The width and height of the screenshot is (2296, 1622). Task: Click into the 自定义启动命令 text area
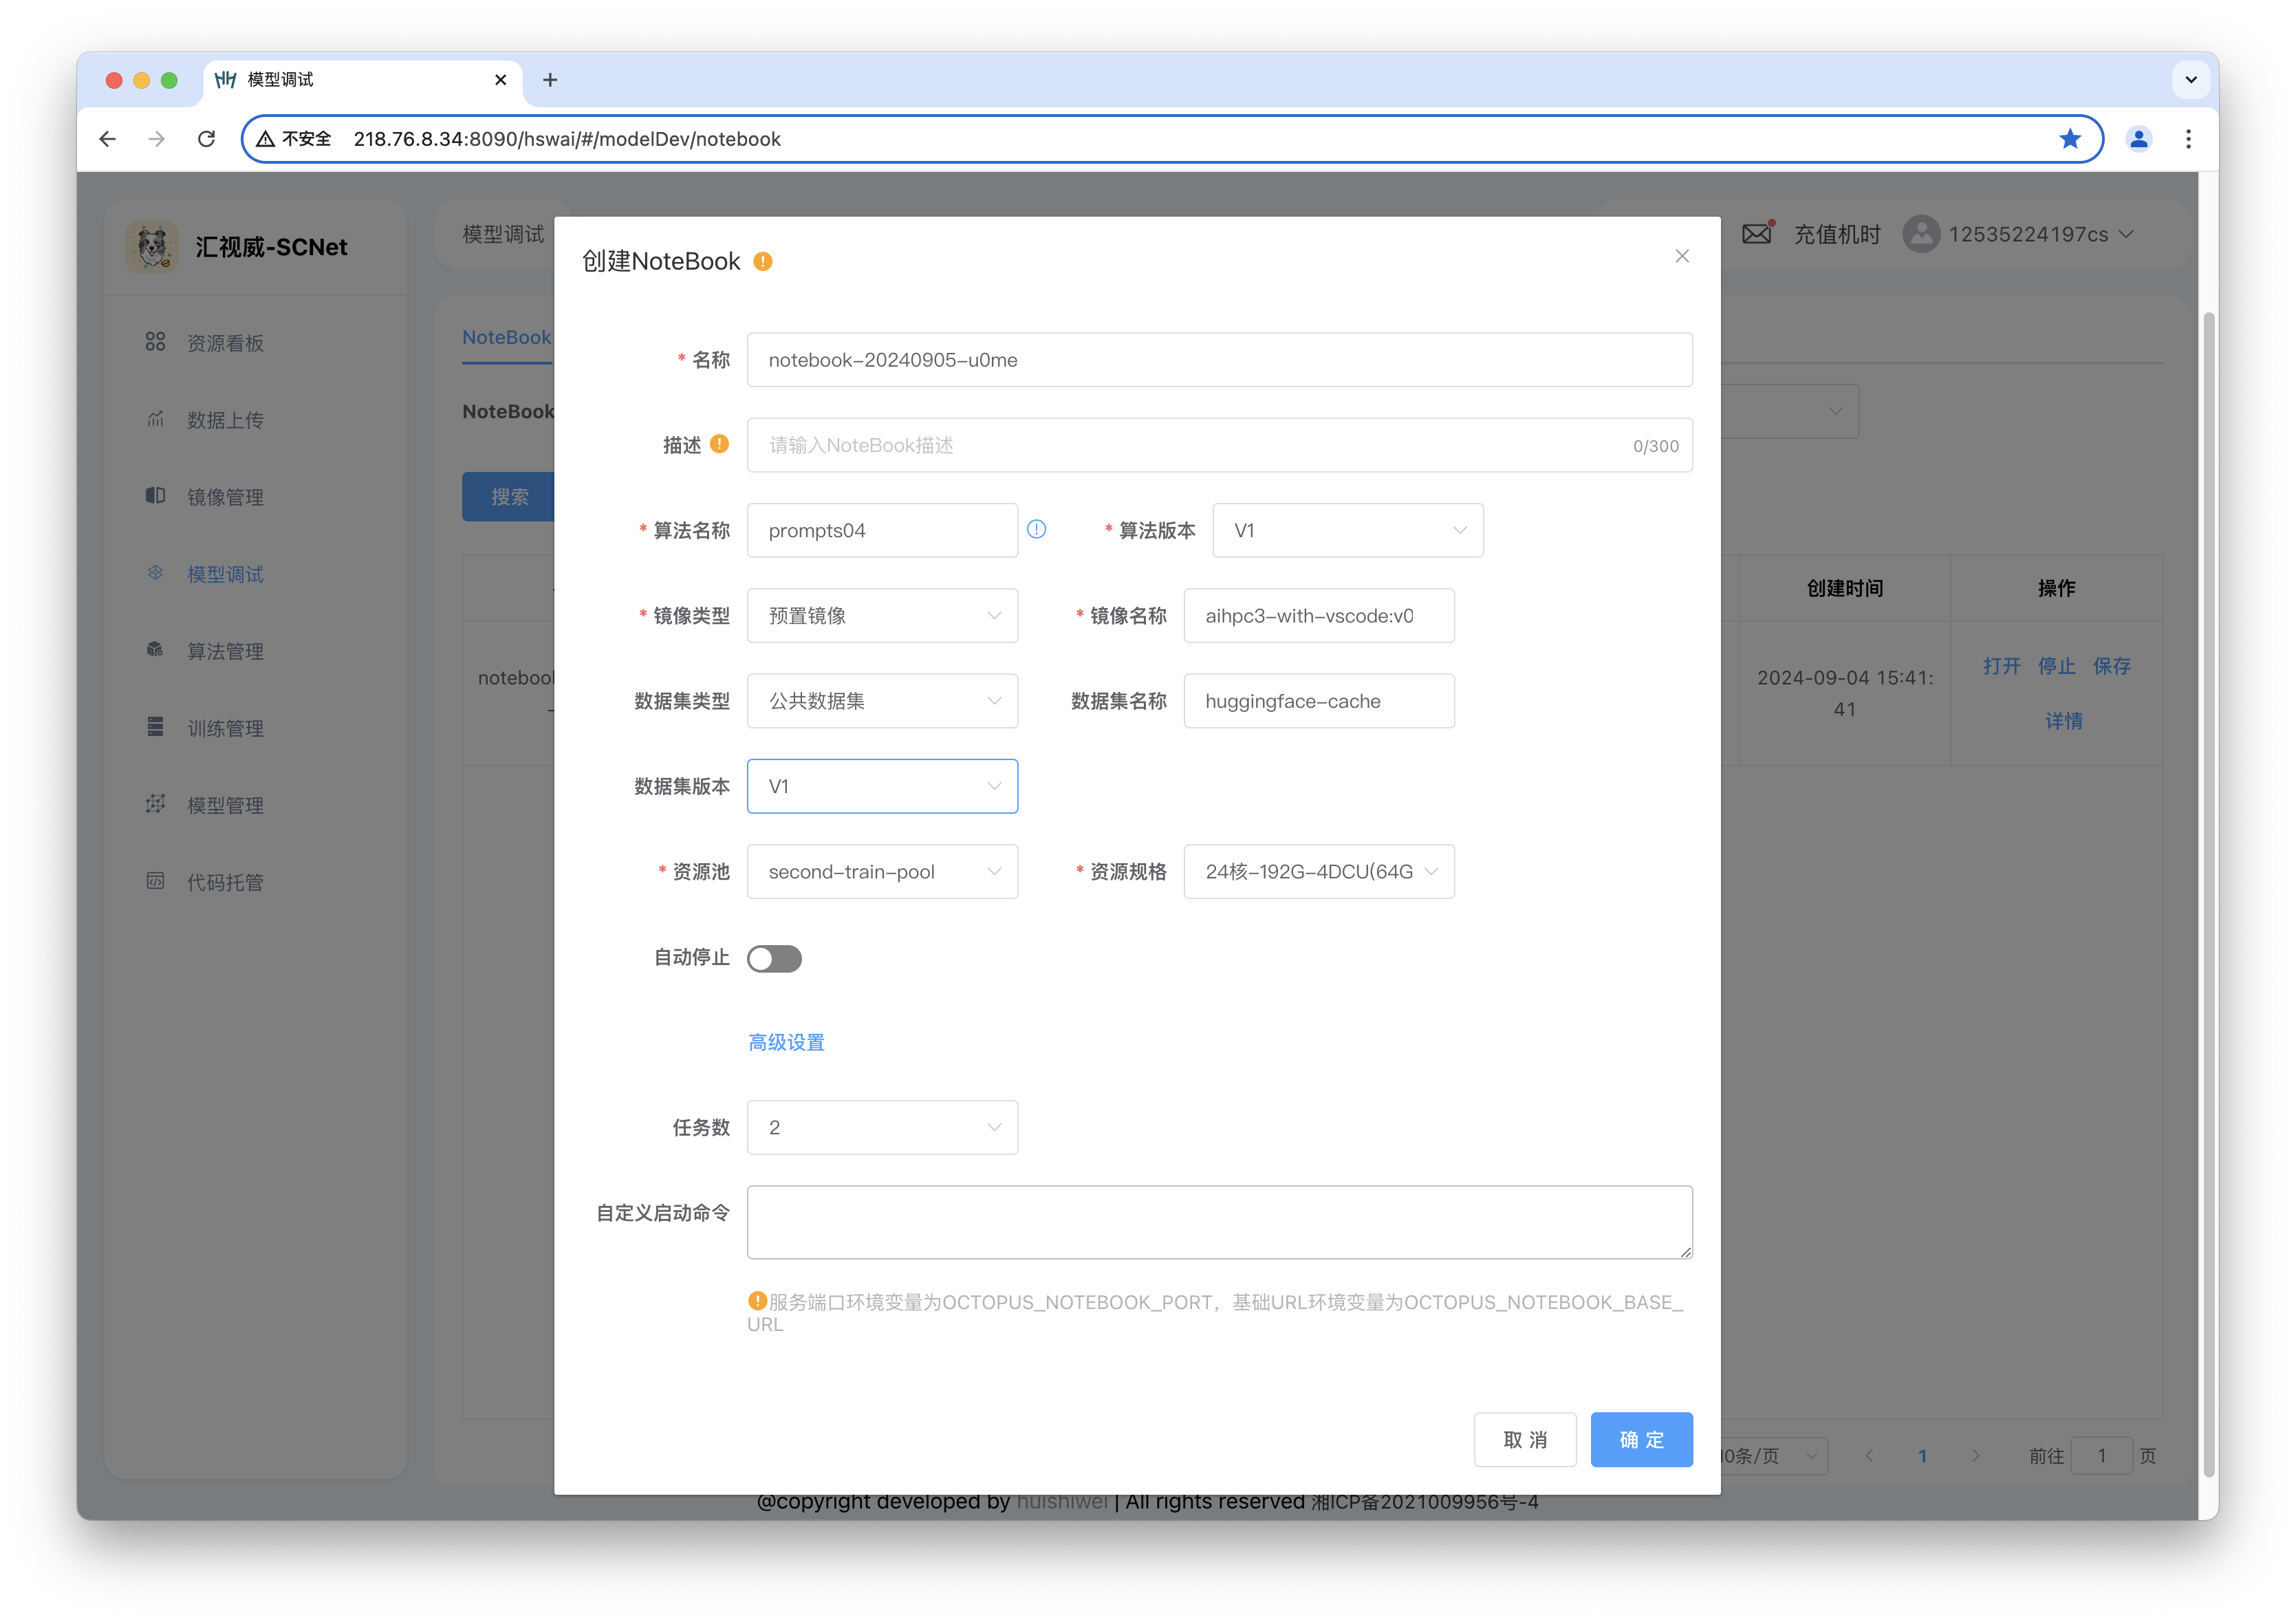tap(1218, 1221)
